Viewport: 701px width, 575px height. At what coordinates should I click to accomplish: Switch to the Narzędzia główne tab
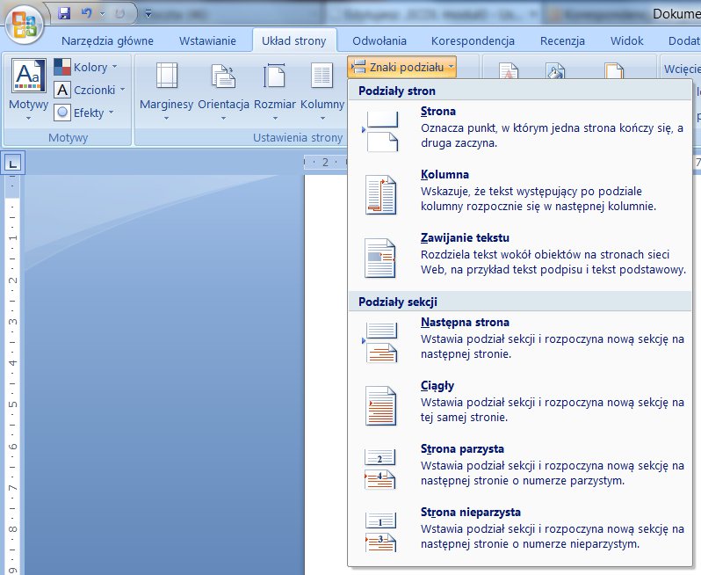coord(107,40)
